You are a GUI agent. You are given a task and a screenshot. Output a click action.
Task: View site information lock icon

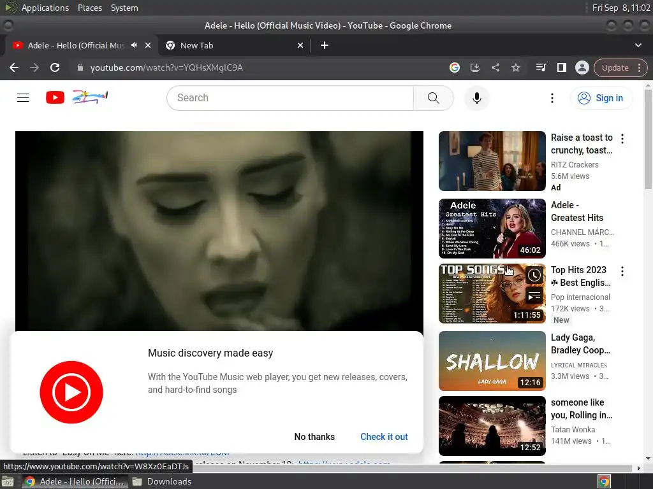tap(80, 67)
